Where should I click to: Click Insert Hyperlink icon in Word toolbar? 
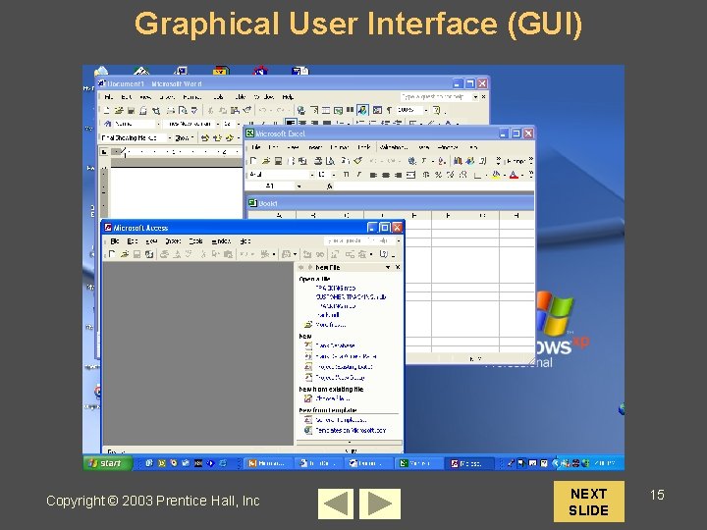[x=300, y=110]
